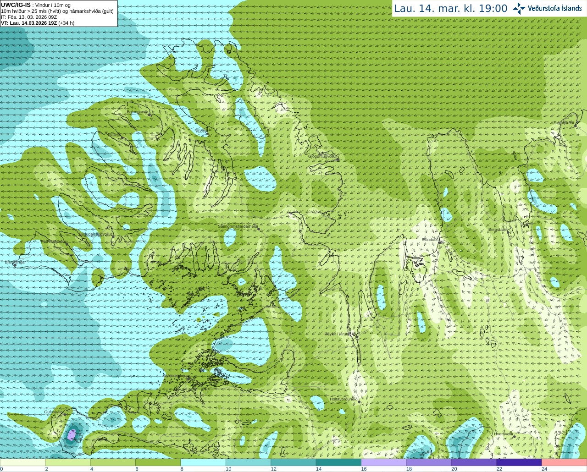Click the 'IT: Fös. 13. 03. 2026 09Z' line
The image size is (587, 472).
(x=29, y=17)
